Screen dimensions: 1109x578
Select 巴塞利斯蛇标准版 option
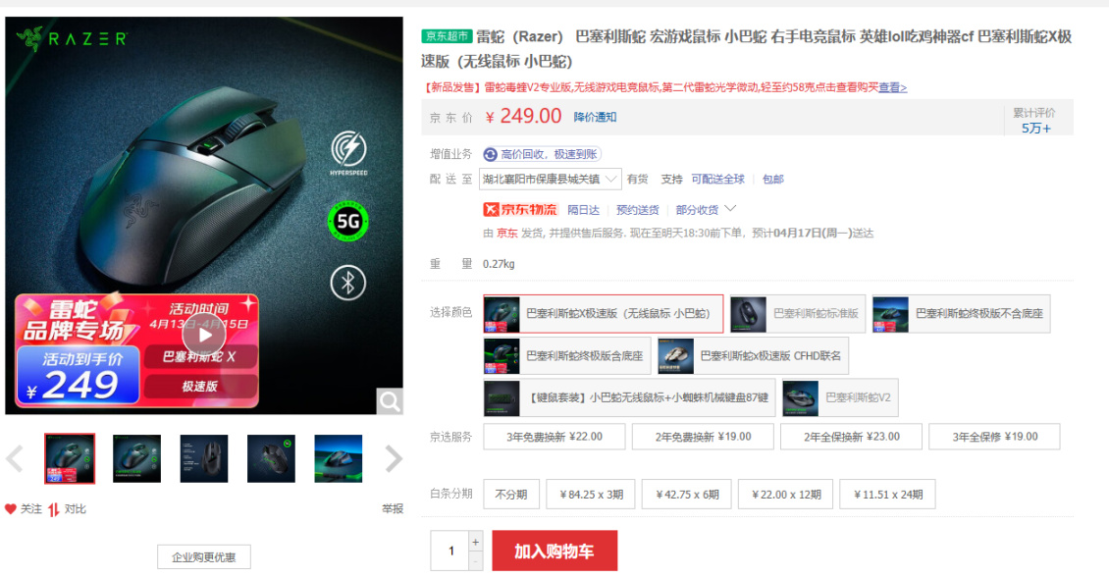798,313
